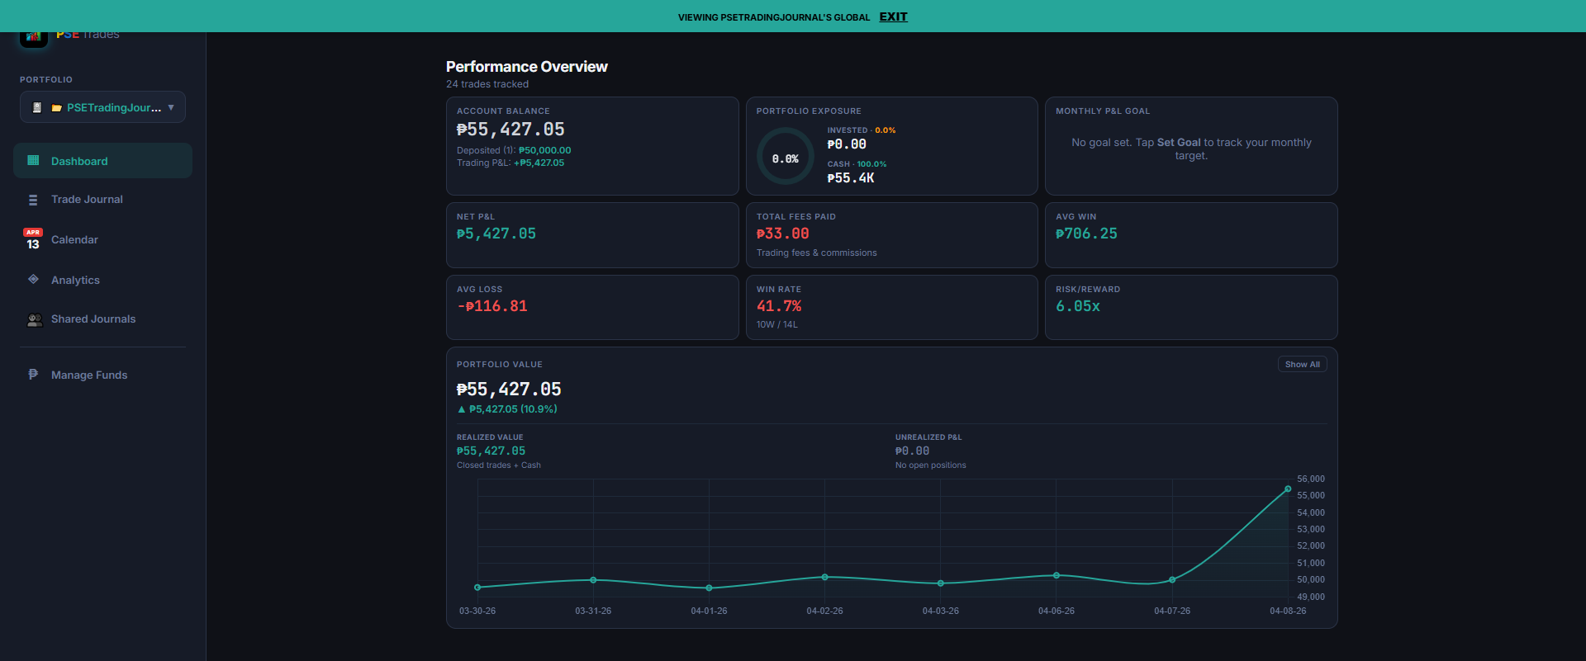The image size is (1586, 661).
Task: Open the Trade Journal menu item
Action: [x=87, y=200]
